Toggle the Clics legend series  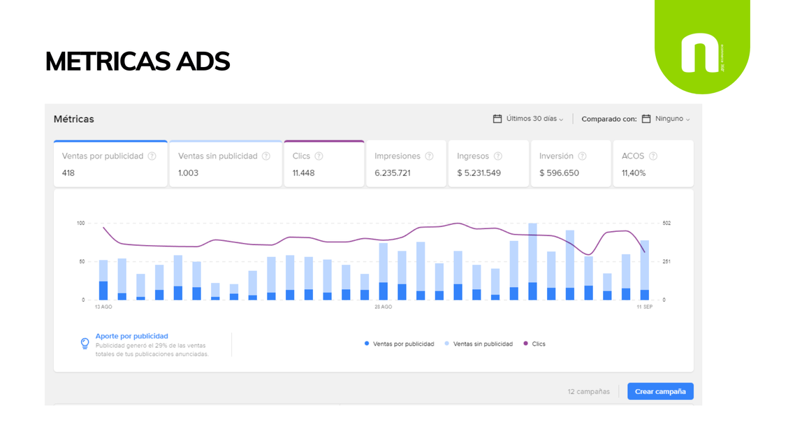tap(534, 344)
